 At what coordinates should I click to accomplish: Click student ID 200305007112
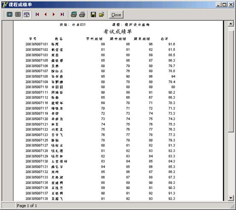pyautogui.click(x=37, y=97)
